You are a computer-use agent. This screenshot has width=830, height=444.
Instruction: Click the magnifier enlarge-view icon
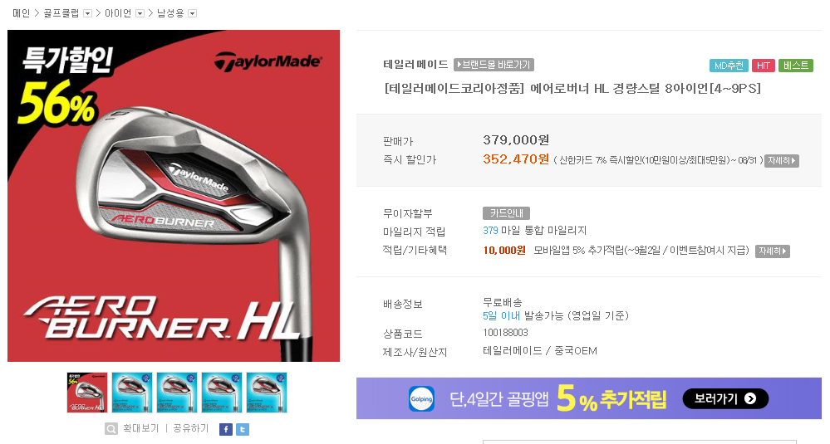(x=111, y=429)
